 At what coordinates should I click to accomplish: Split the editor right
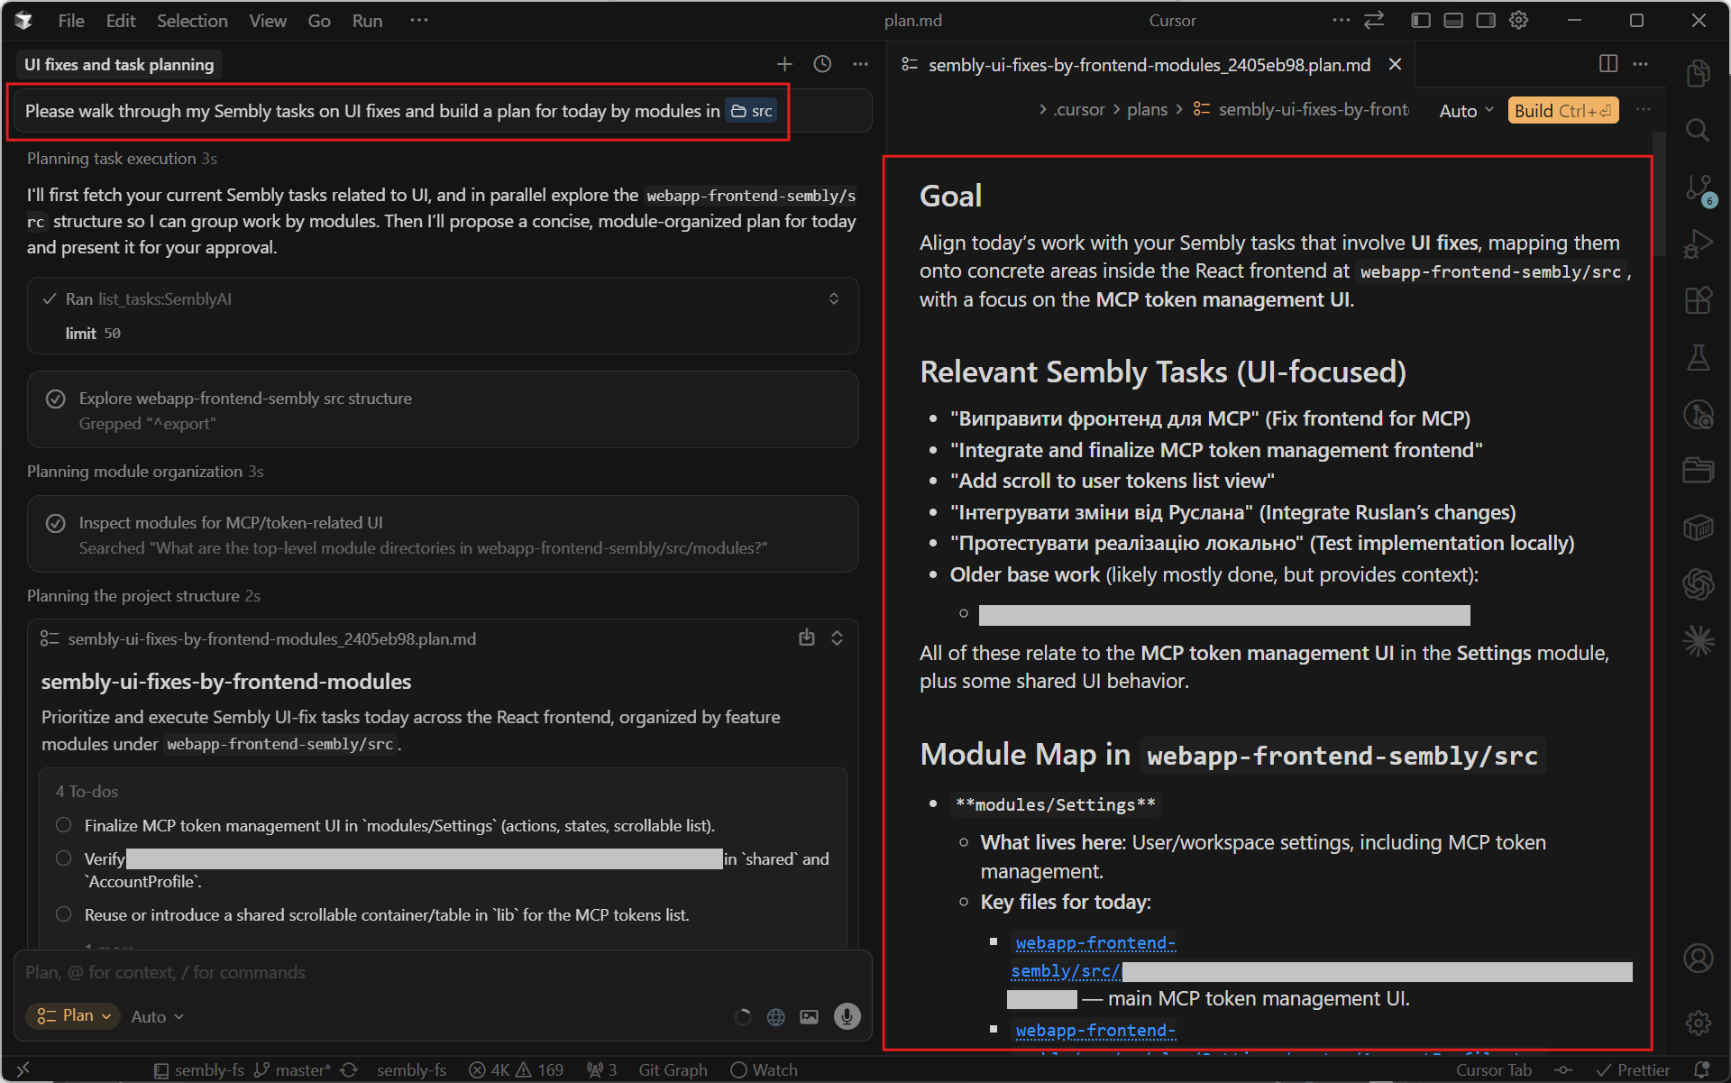coord(1607,64)
